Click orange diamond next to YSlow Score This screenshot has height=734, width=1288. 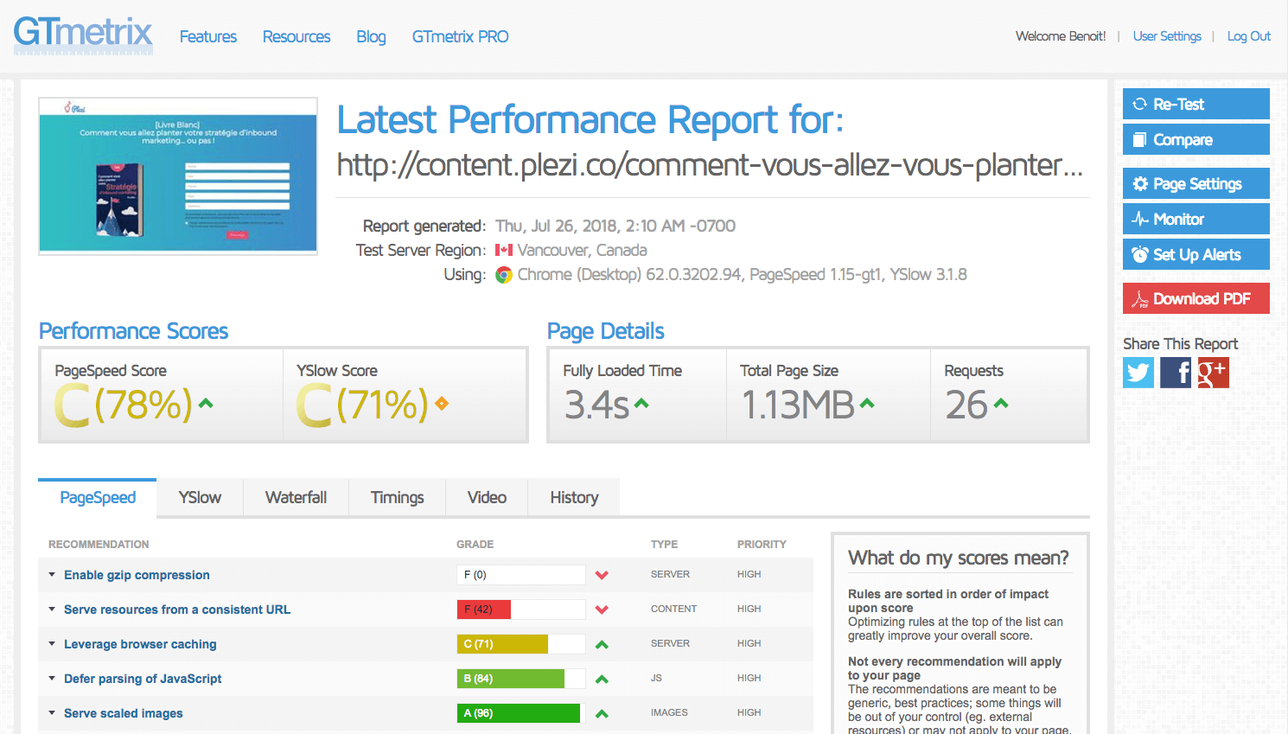(442, 403)
